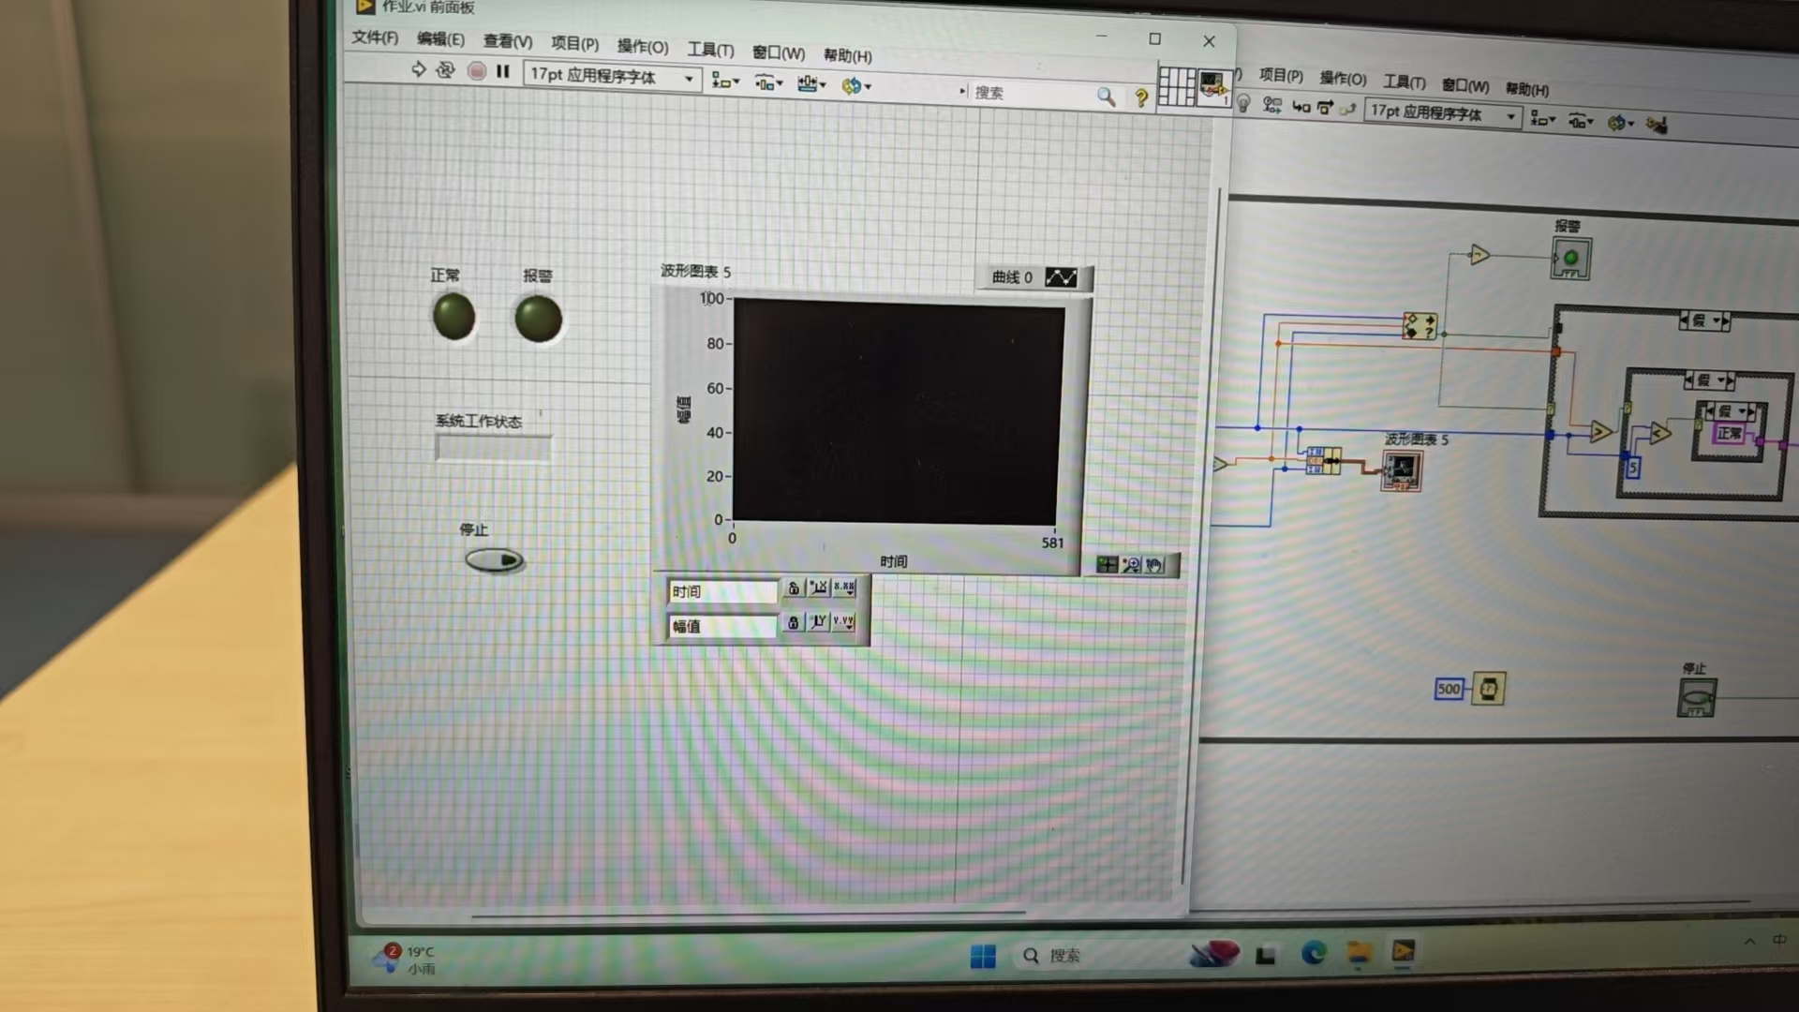Autoscale the X axis once
Viewport: 1799px width, 1012px height.
click(x=819, y=588)
